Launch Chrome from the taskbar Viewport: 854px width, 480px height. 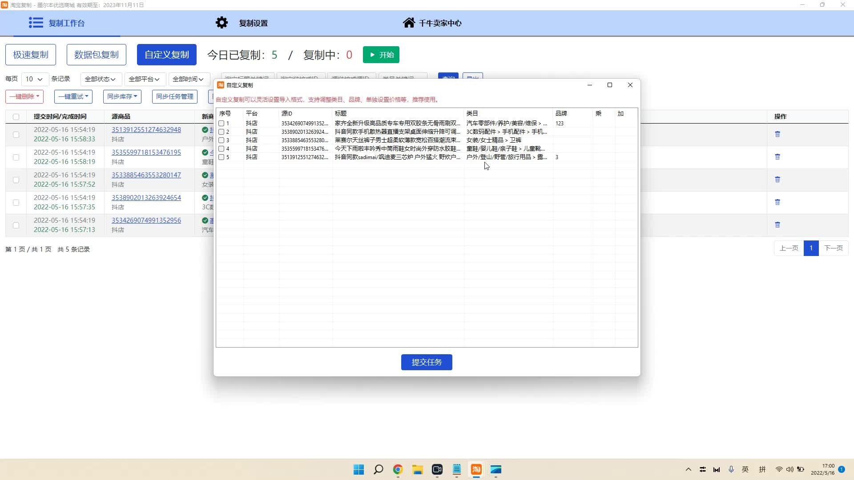point(398,469)
